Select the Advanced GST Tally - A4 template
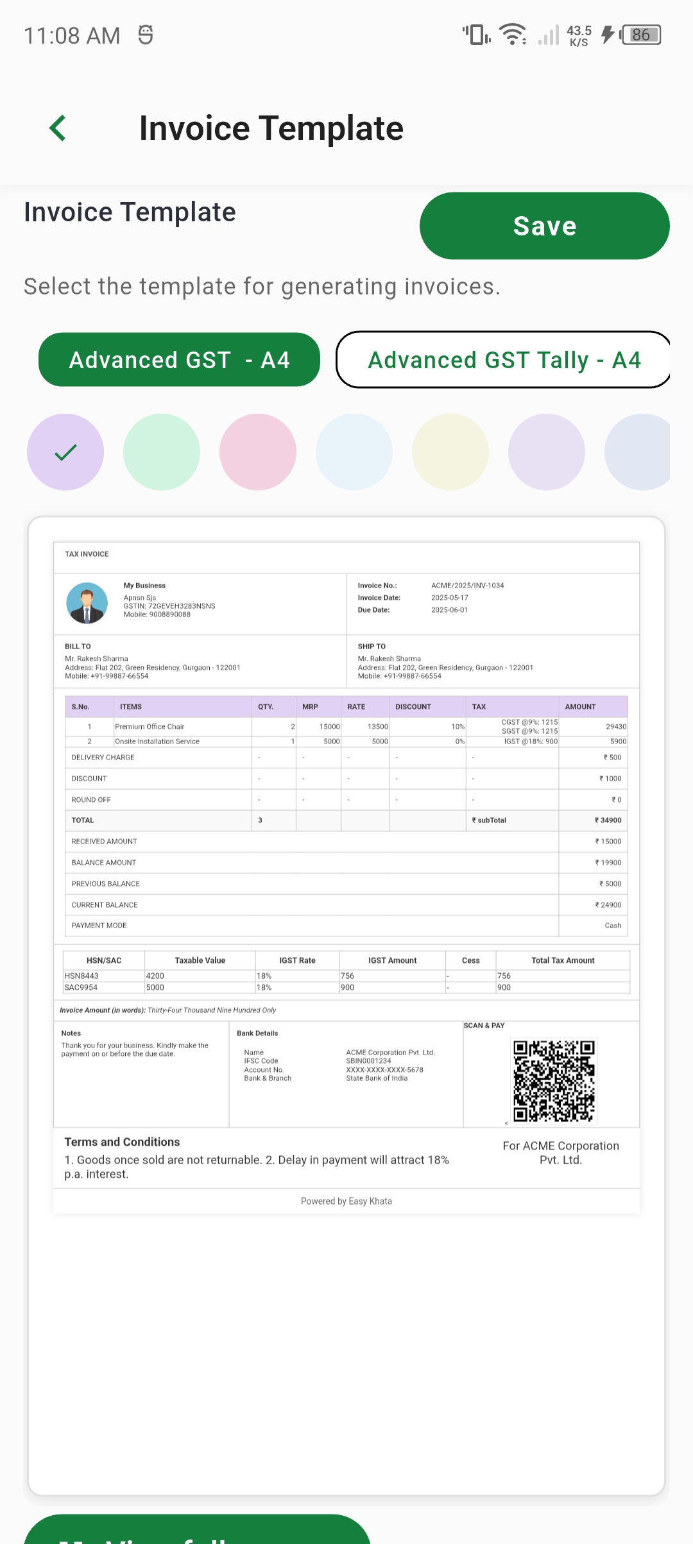Viewport: 693px width, 1544px height. (504, 360)
